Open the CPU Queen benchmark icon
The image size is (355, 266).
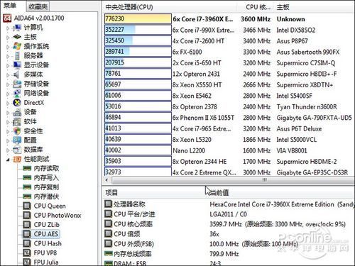click(27, 206)
